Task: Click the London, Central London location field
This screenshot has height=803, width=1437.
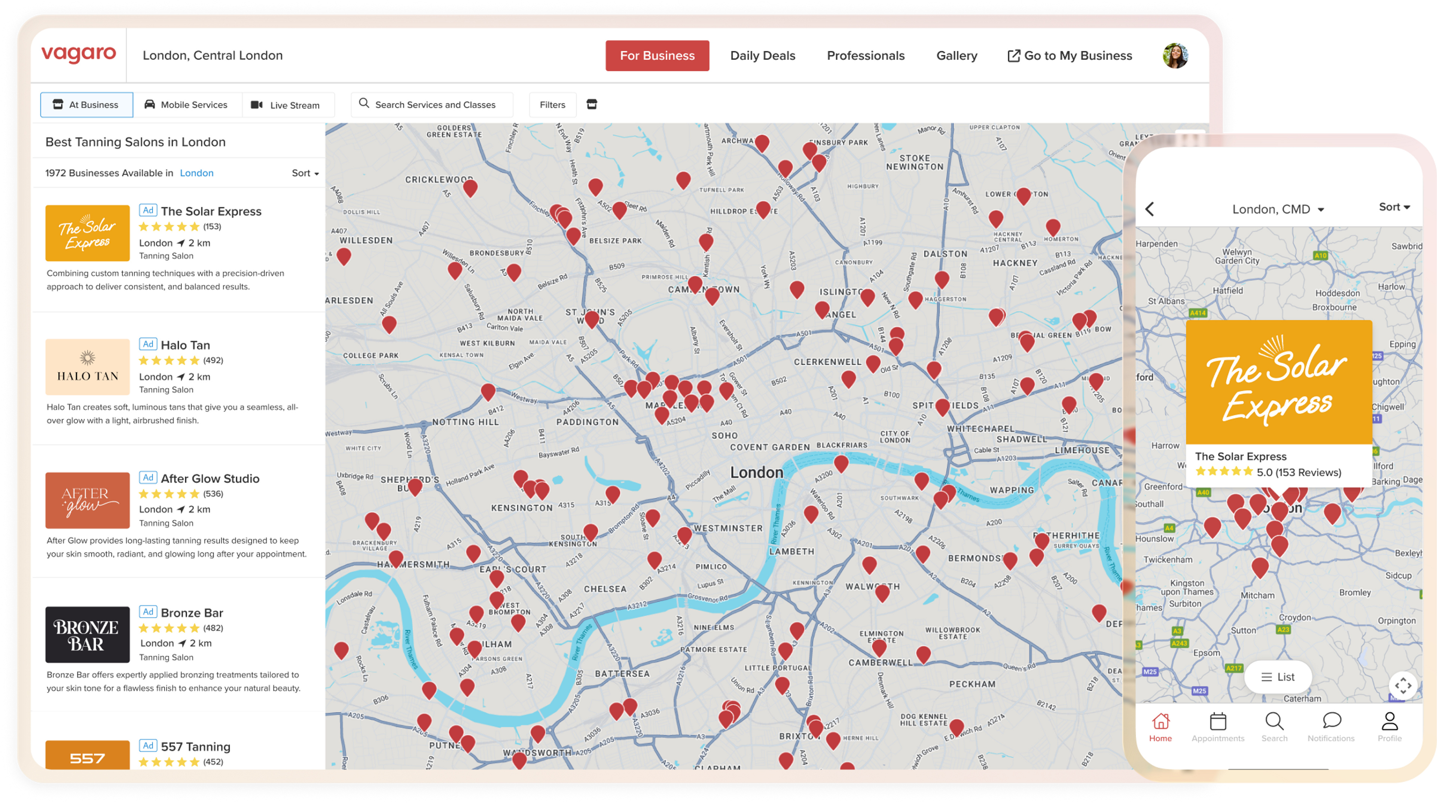Action: point(213,56)
